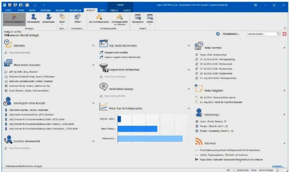Switch to the RECHERCHE ribbon tab
The height and width of the screenshot is (172, 289).
(75, 10)
